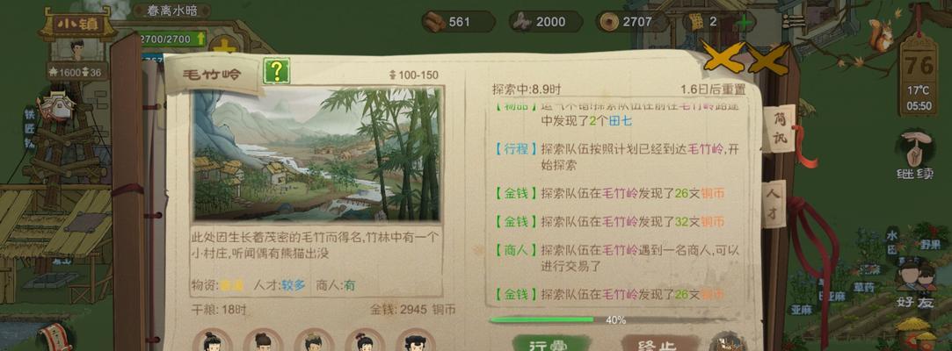Screen dimensions: 952x351
Task: Click the 毛竹岭 landscape illustration
Action: [x=316, y=154]
